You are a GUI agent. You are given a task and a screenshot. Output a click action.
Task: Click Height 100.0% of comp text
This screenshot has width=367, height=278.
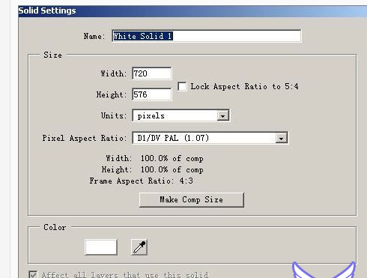[x=153, y=169]
